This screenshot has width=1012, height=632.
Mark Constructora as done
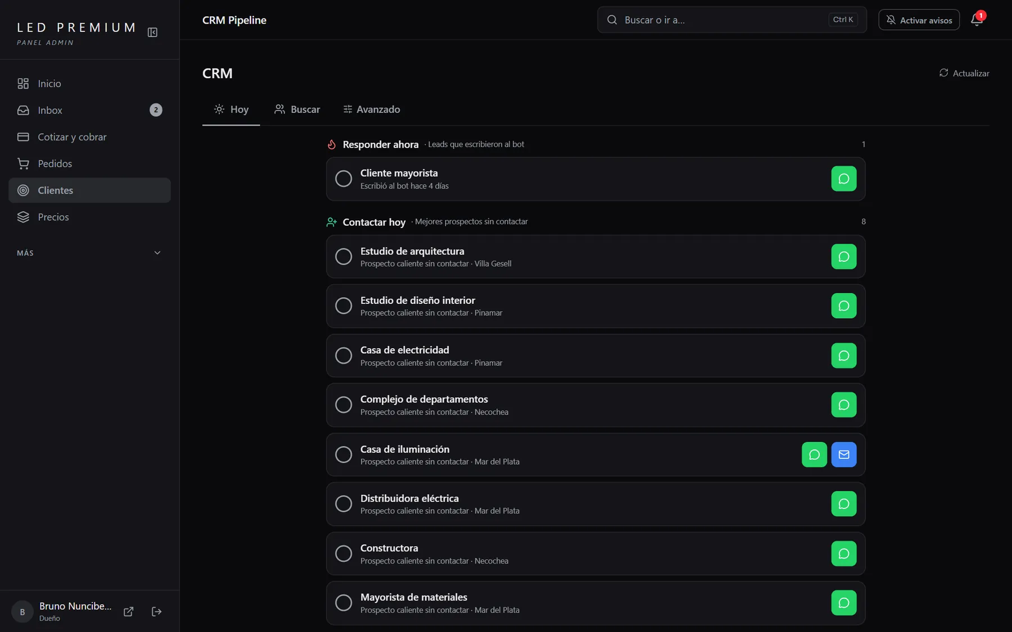point(344,553)
